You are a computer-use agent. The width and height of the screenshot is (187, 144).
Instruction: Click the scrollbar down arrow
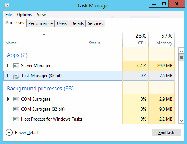point(181,121)
